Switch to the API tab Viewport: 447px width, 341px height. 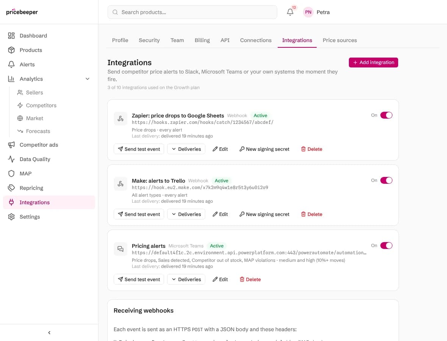click(x=225, y=40)
